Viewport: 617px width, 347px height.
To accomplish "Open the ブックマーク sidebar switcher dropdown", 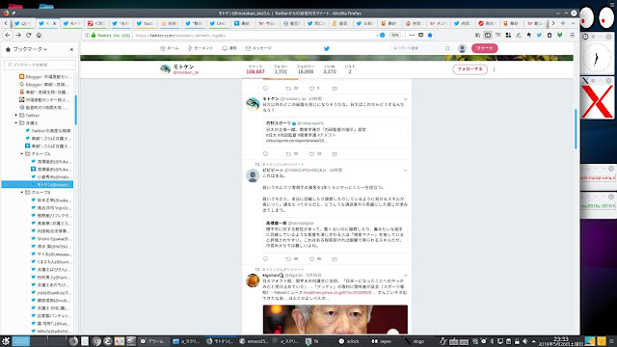I will pos(30,49).
